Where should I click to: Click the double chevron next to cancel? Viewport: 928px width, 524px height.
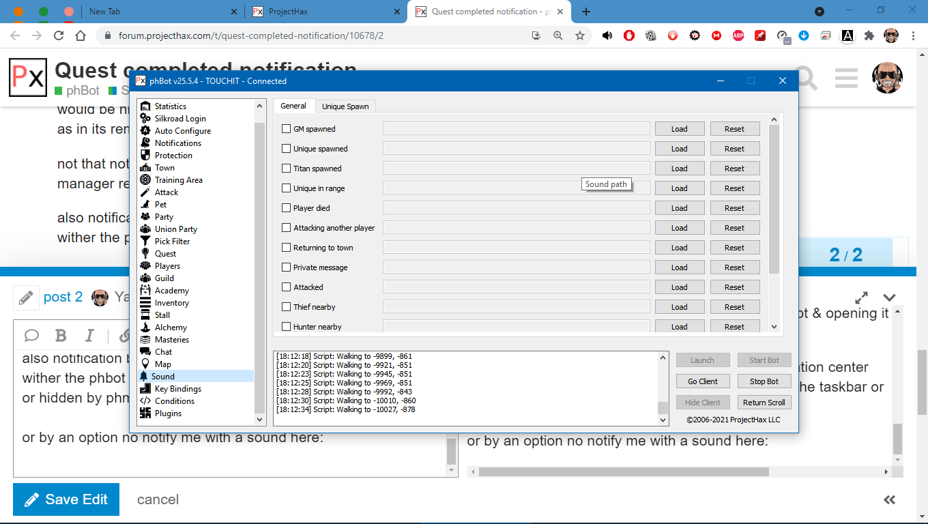889,499
